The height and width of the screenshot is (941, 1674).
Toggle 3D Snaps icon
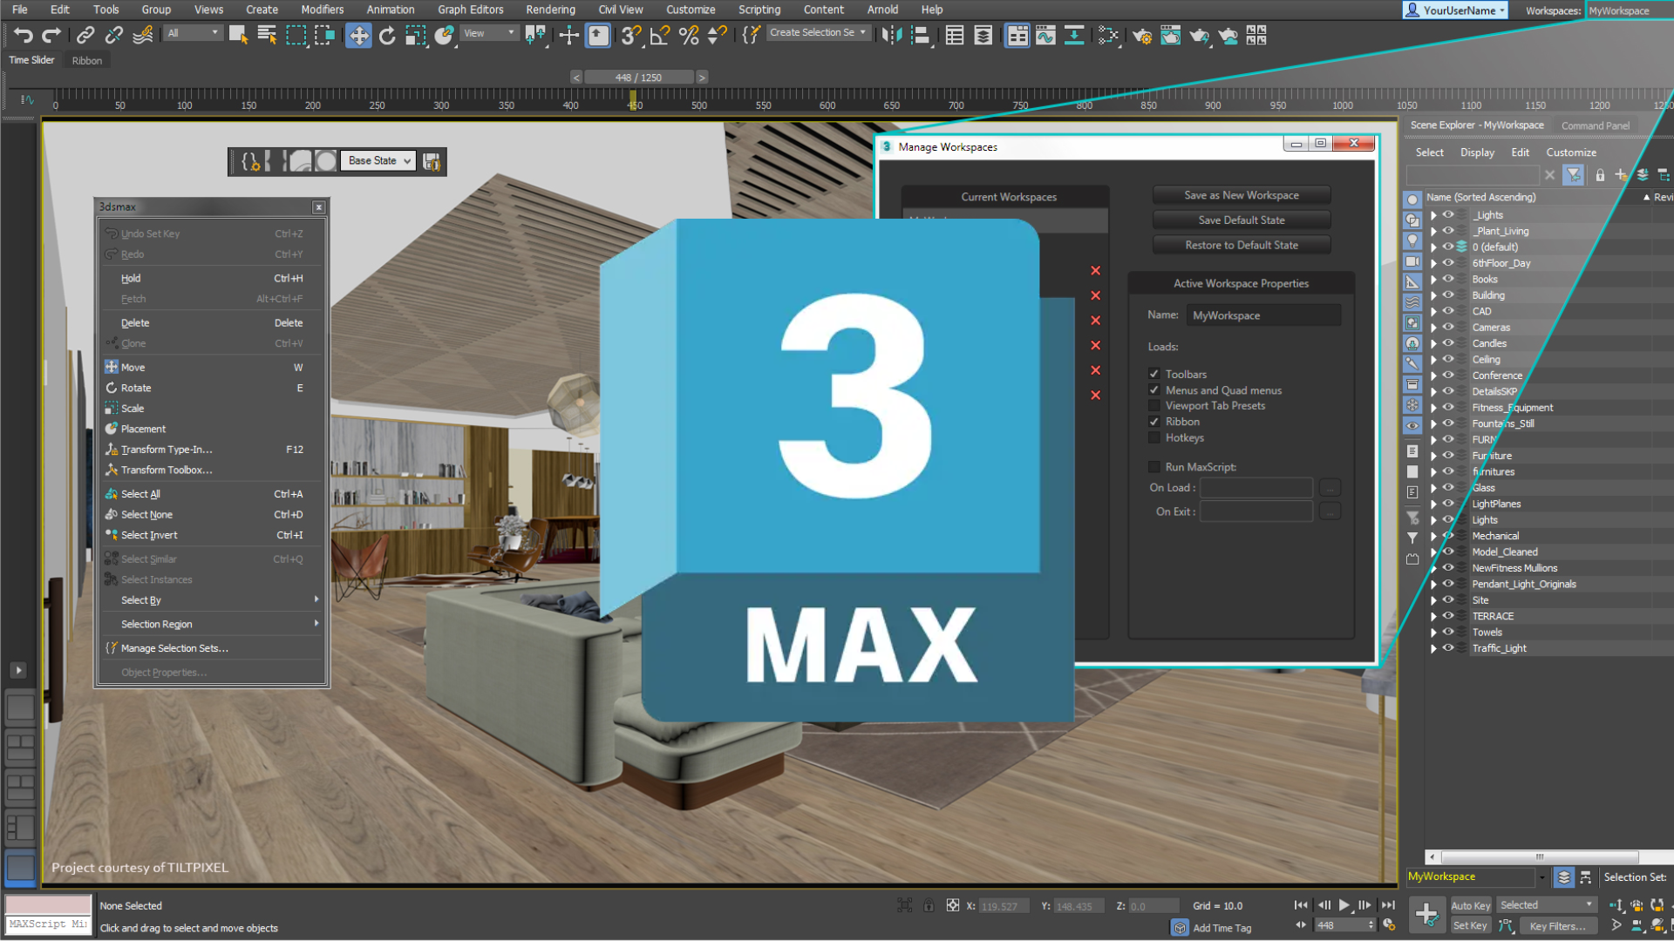click(x=630, y=35)
